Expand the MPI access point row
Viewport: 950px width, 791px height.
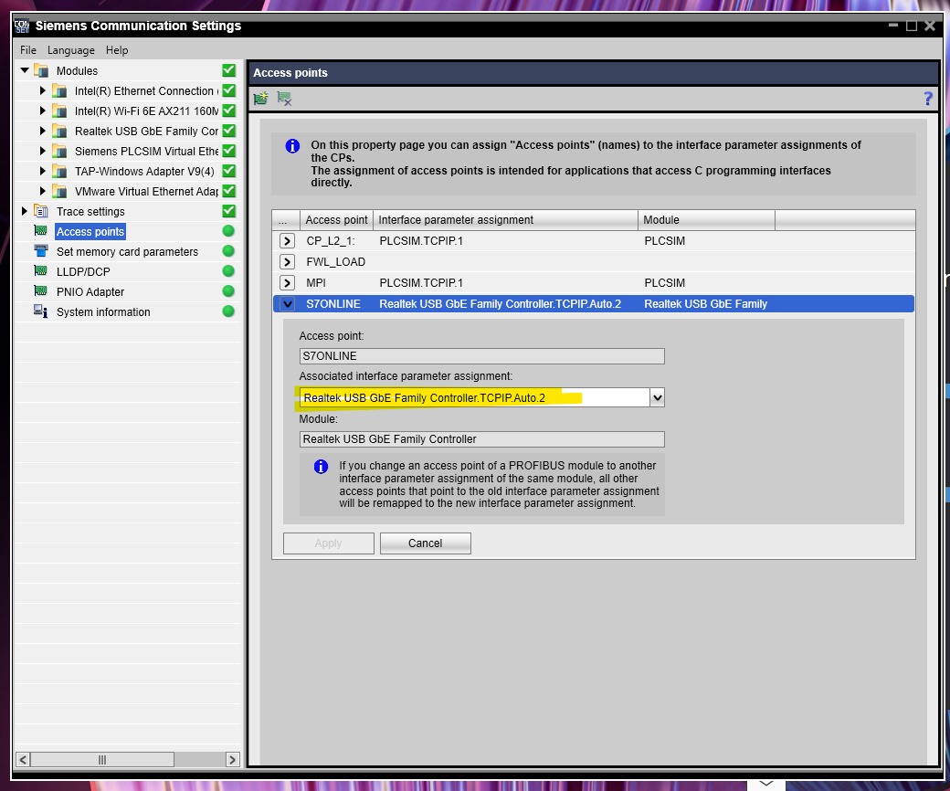click(287, 283)
